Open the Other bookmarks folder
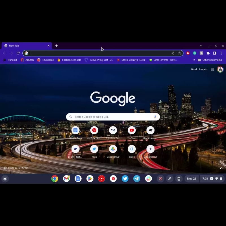The width and height of the screenshot is (226, 226). click(210, 60)
